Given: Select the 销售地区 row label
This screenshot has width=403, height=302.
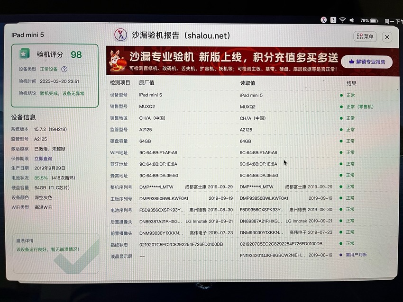Looking at the screenshot, I should point(119,118).
